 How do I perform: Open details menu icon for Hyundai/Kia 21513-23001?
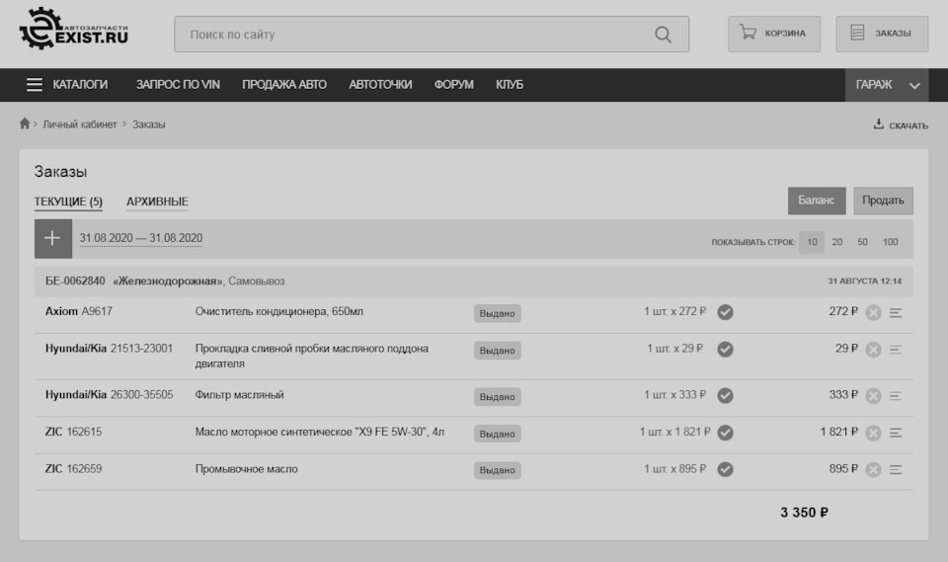point(896,350)
